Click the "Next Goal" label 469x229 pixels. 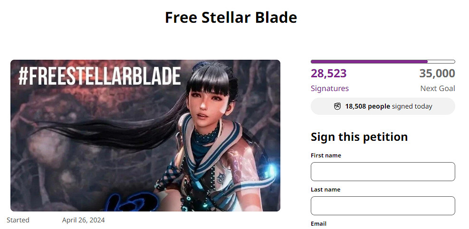[438, 88]
